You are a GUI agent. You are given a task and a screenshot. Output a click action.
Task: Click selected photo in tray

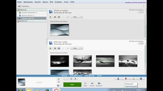pos(21,82)
